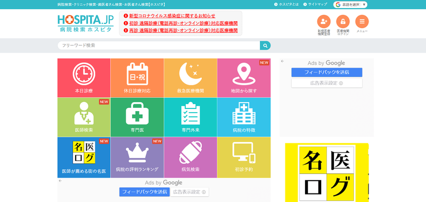Open the 専門医 first-aid kit tile
This screenshot has width=426, height=202.
click(137, 117)
